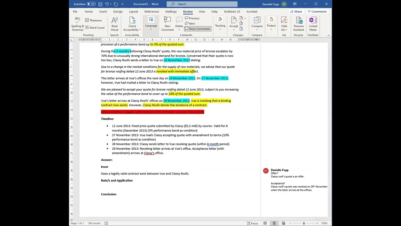Toggle Show Comments
Screen dimensions: 401x226
coord(197,29)
